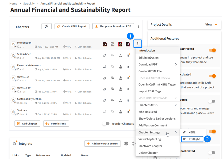
Task: Click the help question mark icon in Integrate
Action: (x=133, y=144)
